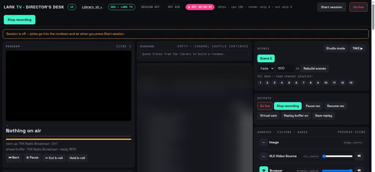
Task: Click the vlc_source tag
Action: coord(311,156)
